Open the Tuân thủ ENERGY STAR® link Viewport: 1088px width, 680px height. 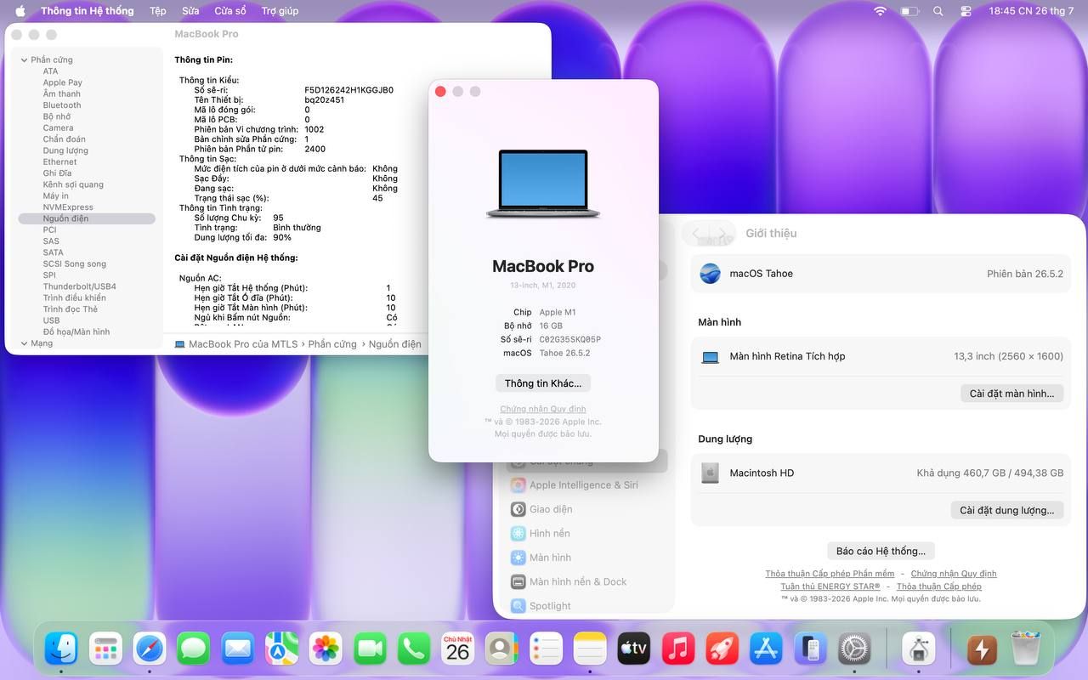(830, 586)
